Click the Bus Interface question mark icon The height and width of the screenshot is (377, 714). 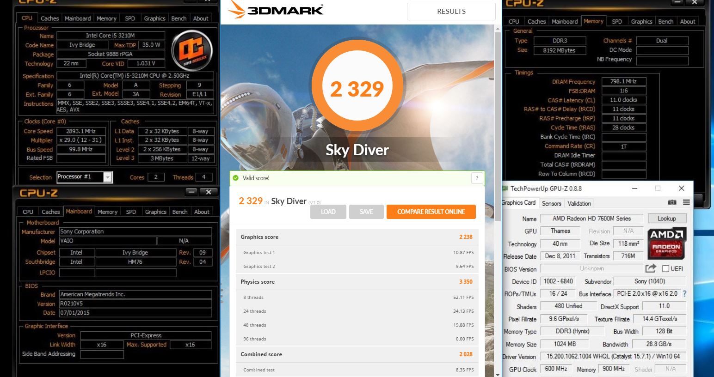[684, 293]
